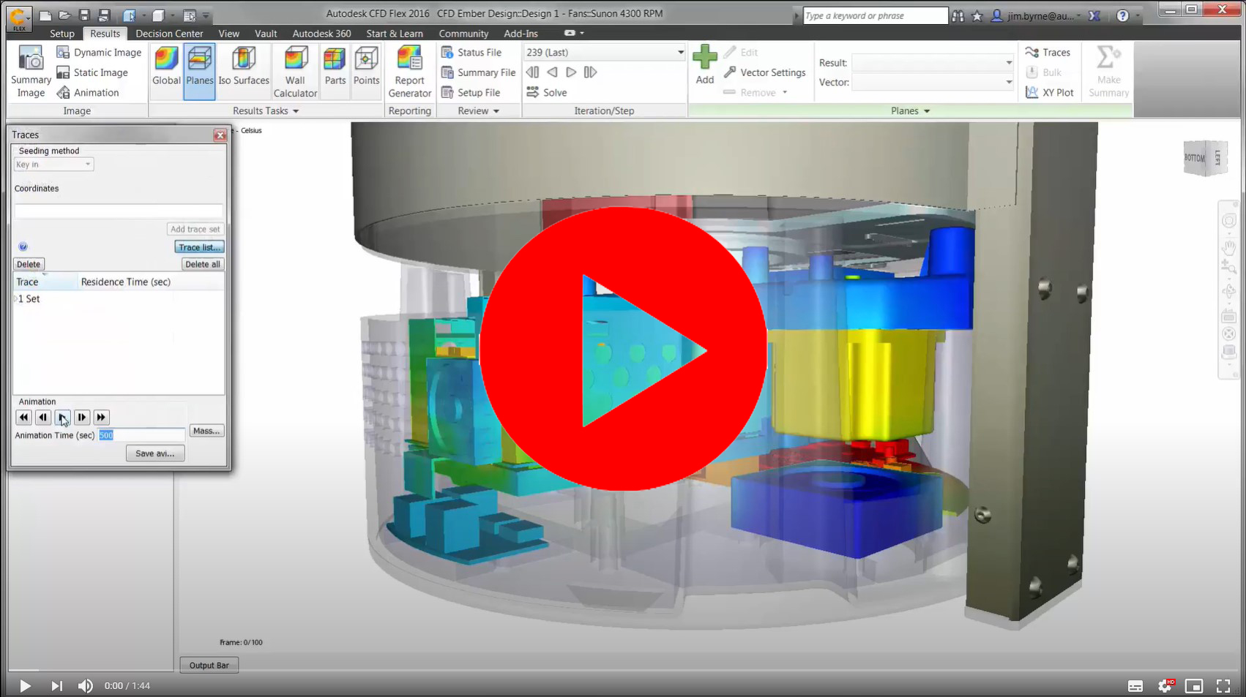Click Save avi... button
This screenshot has height=697, width=1246.
pos(155,453)
